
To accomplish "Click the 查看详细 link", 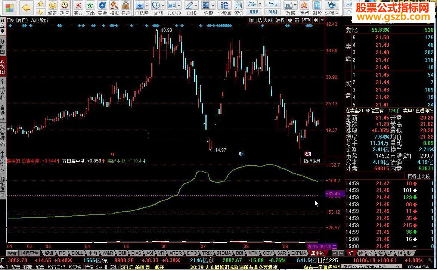I will point(424,111).
